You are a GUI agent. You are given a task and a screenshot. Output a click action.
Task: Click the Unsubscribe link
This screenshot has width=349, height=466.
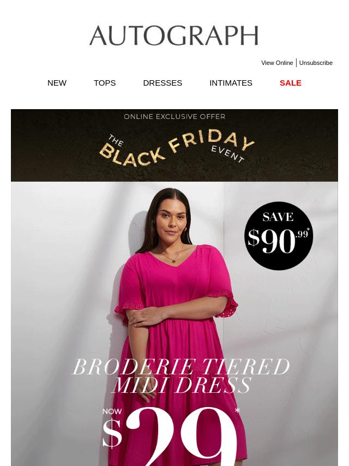point(316,63)
